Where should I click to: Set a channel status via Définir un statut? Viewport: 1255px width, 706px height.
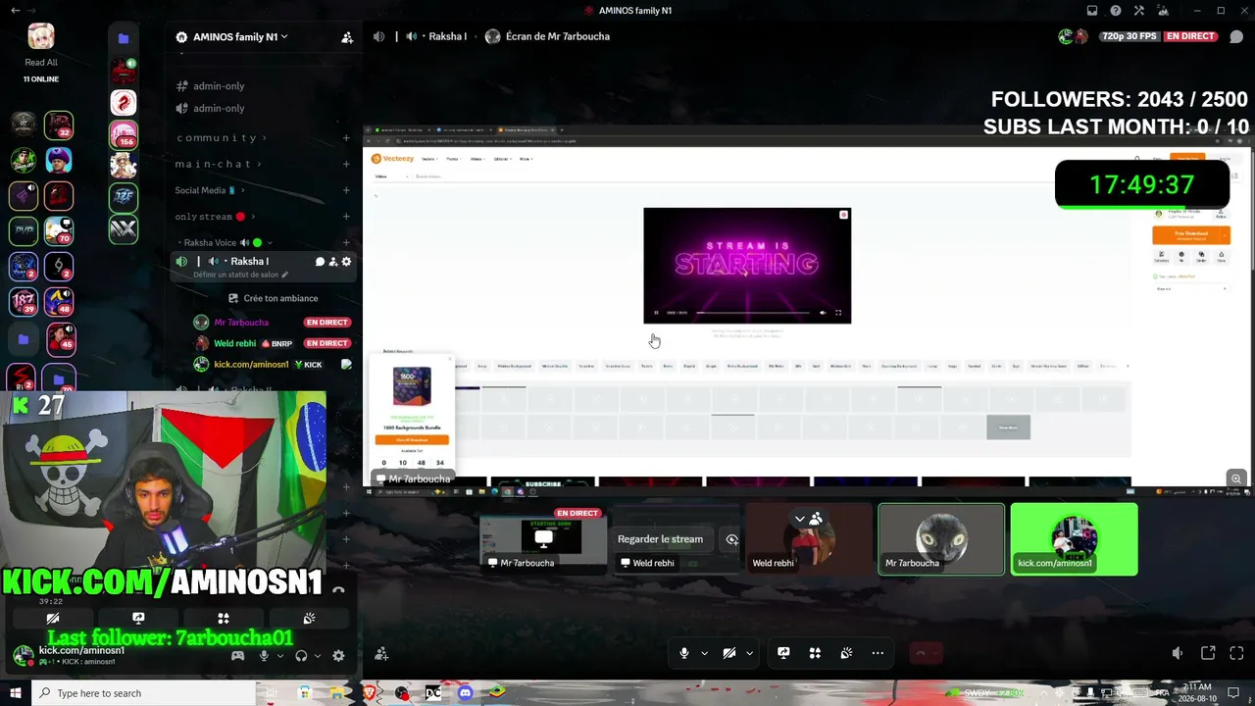point(240,275)
